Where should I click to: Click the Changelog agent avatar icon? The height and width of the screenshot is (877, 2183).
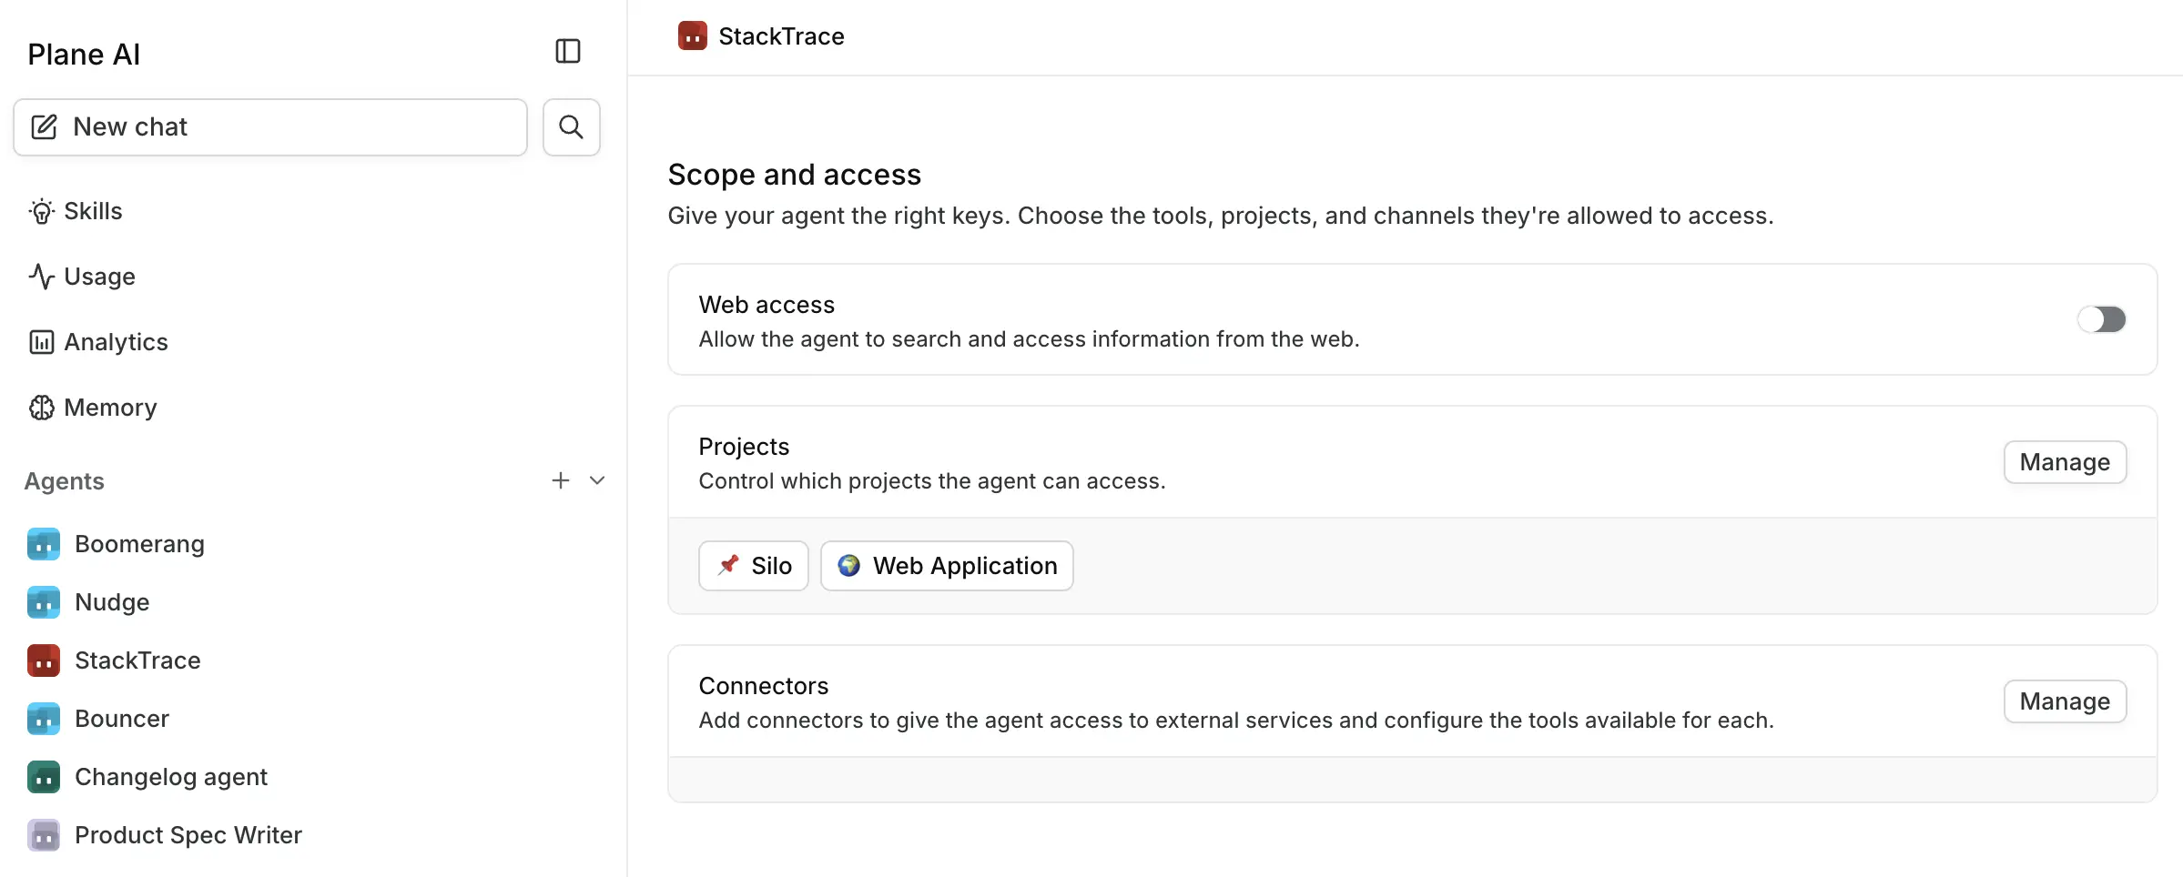point(44,777)
